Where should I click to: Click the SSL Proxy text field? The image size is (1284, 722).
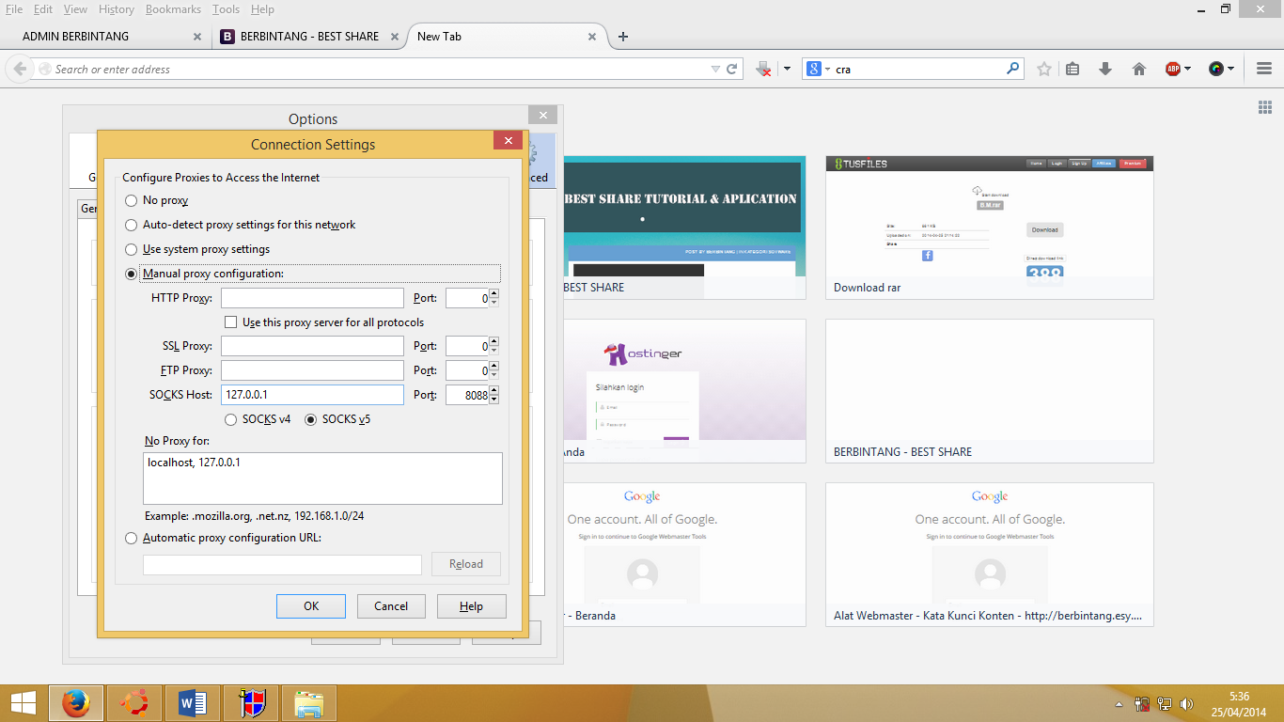(x=312, y=346)
